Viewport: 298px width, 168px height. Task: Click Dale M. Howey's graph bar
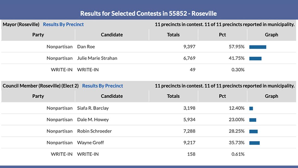tap(253, 119)
